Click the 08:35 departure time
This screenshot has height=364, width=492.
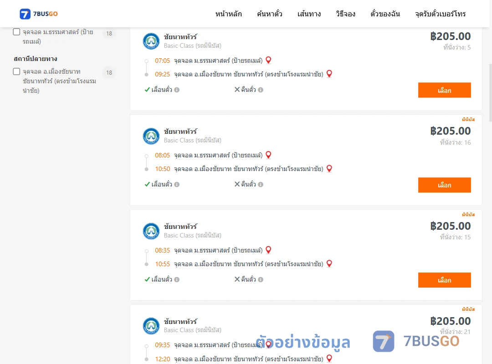[162, 250]
